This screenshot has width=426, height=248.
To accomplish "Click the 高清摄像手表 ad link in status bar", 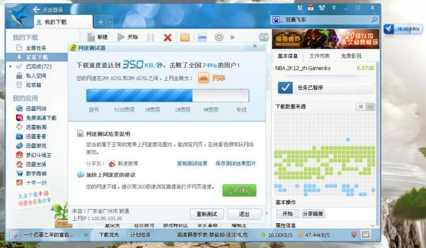I will point(212,235).
